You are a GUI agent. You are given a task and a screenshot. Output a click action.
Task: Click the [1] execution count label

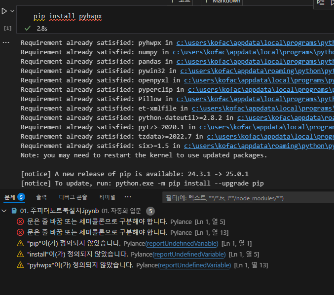click(x=7, y=28)
